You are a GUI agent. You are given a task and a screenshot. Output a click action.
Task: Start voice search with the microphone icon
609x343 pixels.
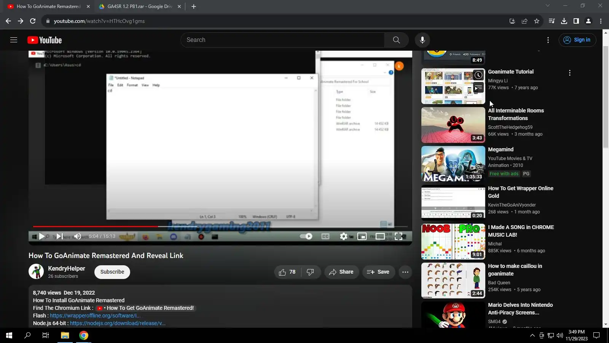coord(422,40)
